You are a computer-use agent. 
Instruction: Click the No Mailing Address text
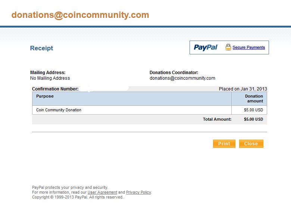tap(50, 78)
